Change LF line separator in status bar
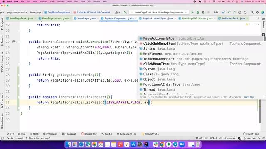Viewport: 266px width, 149px height. click(x=206, y=138)
